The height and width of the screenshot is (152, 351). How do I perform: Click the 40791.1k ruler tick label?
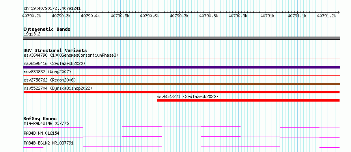coord(297,16)
